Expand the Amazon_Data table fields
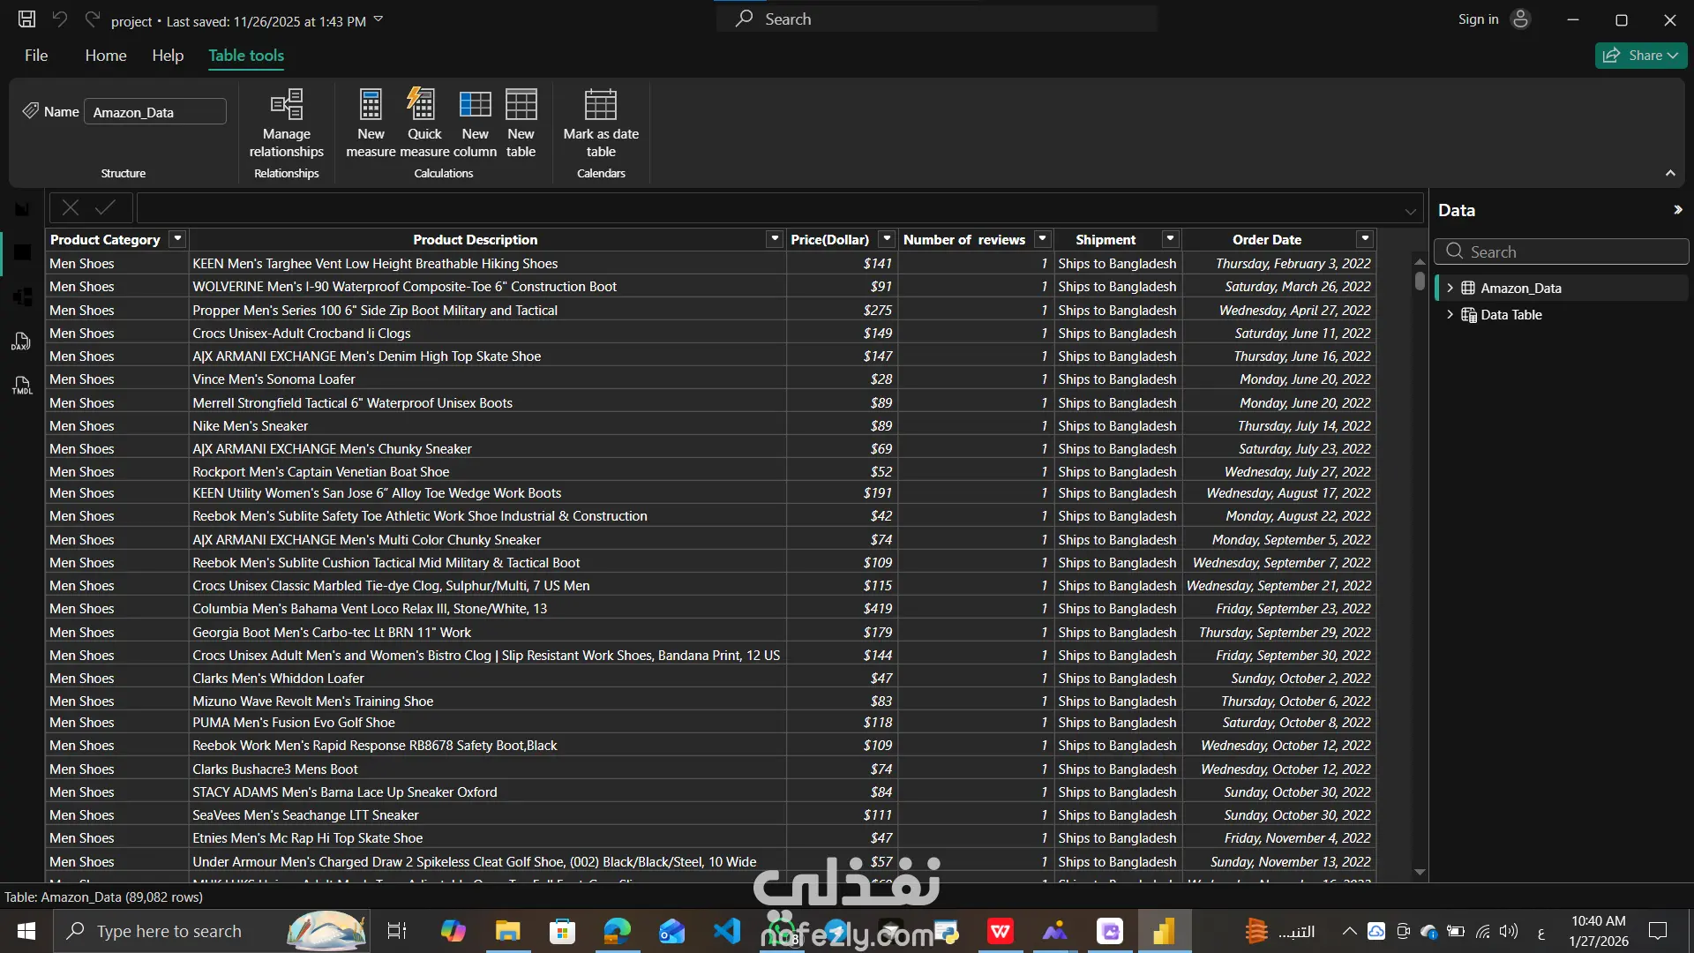 (1450, 289)
